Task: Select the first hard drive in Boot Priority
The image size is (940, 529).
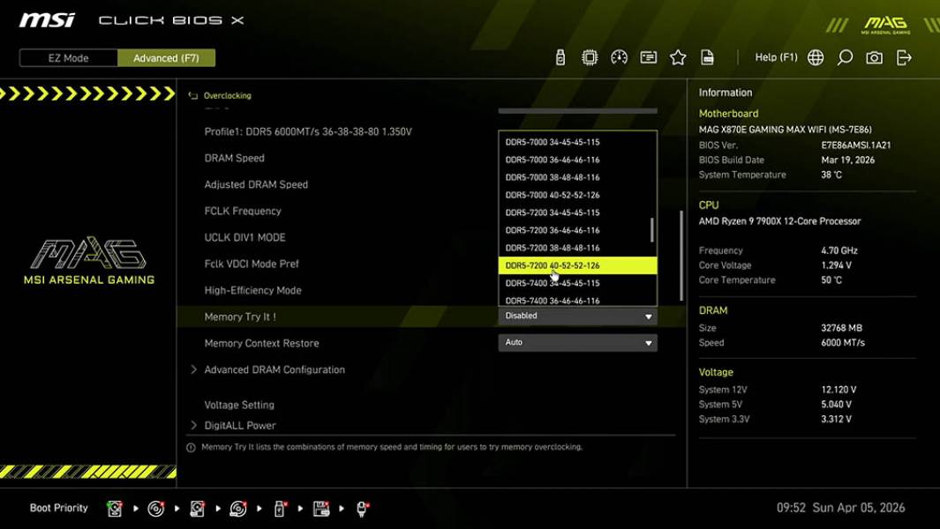Action: (x=114, y=508)
